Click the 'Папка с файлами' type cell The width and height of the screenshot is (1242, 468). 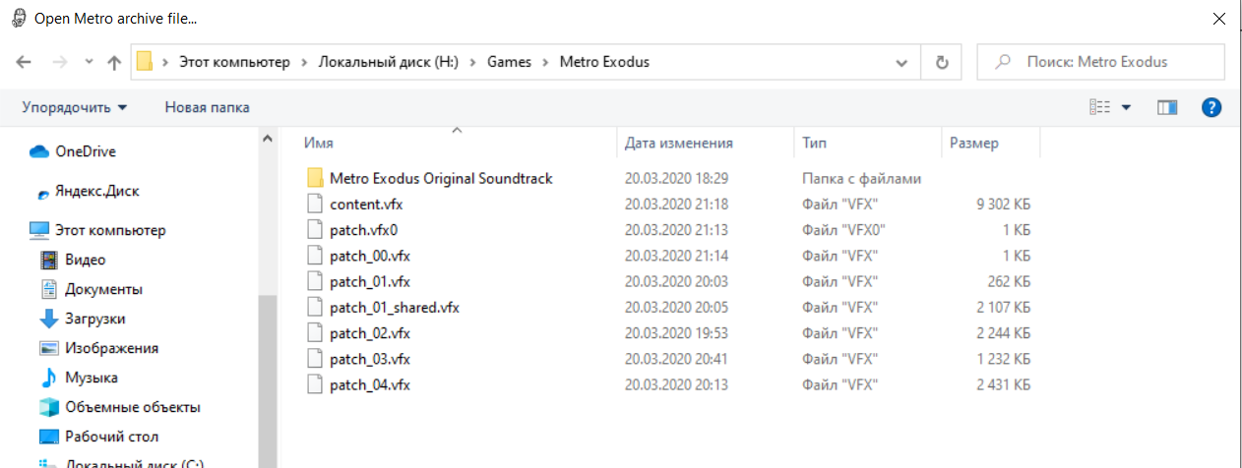[861, 178]
